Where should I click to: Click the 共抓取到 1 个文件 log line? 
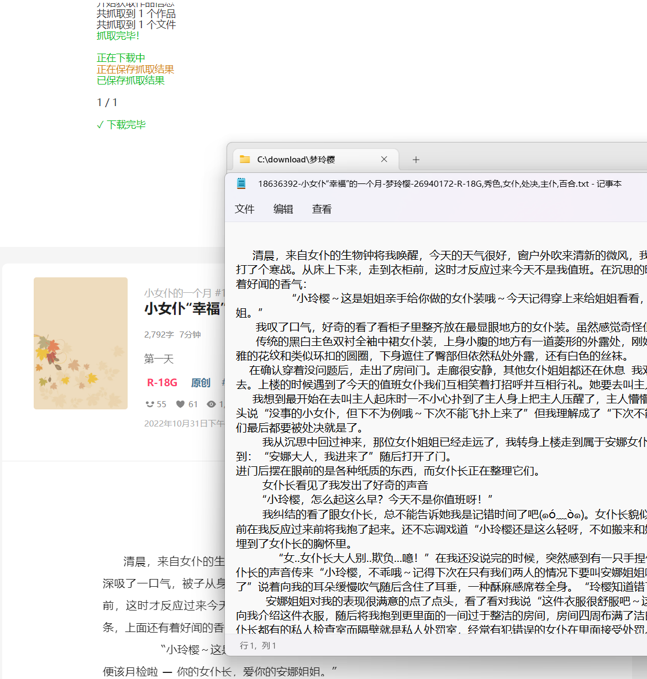coord(136,24)
